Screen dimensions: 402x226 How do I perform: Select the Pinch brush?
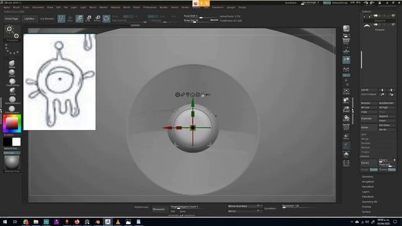pos(12,73)
